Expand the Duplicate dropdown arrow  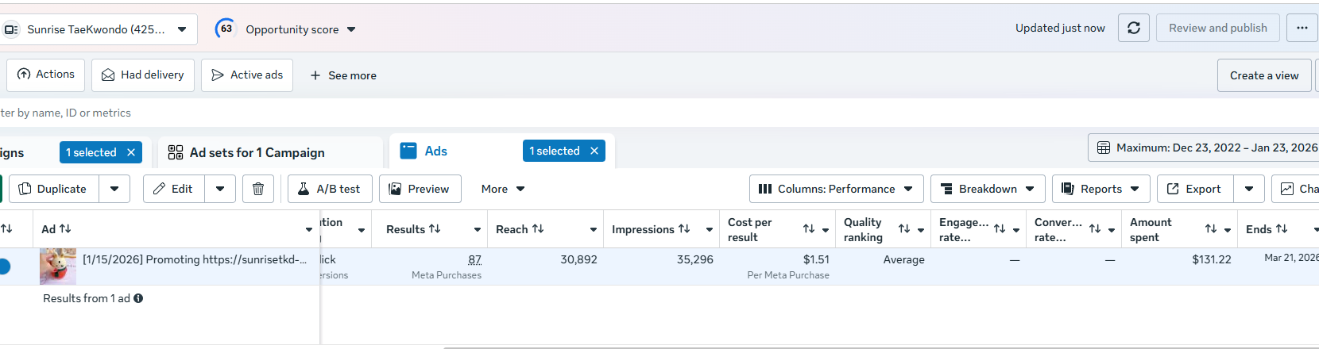pyautogui.click(x=114, y=189)
